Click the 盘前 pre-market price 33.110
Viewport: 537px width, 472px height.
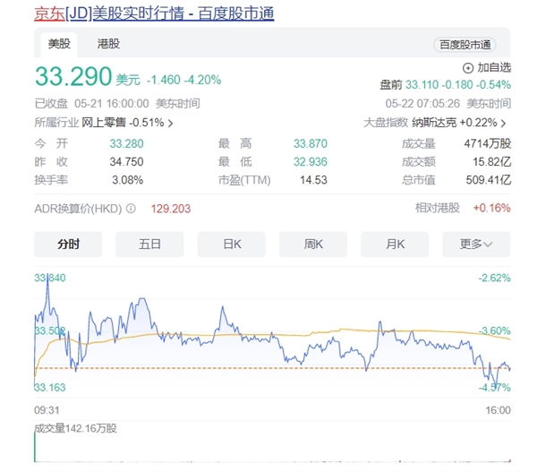[424, 84]
